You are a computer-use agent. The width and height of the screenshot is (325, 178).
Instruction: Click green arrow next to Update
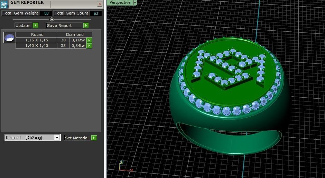(36, 26)
